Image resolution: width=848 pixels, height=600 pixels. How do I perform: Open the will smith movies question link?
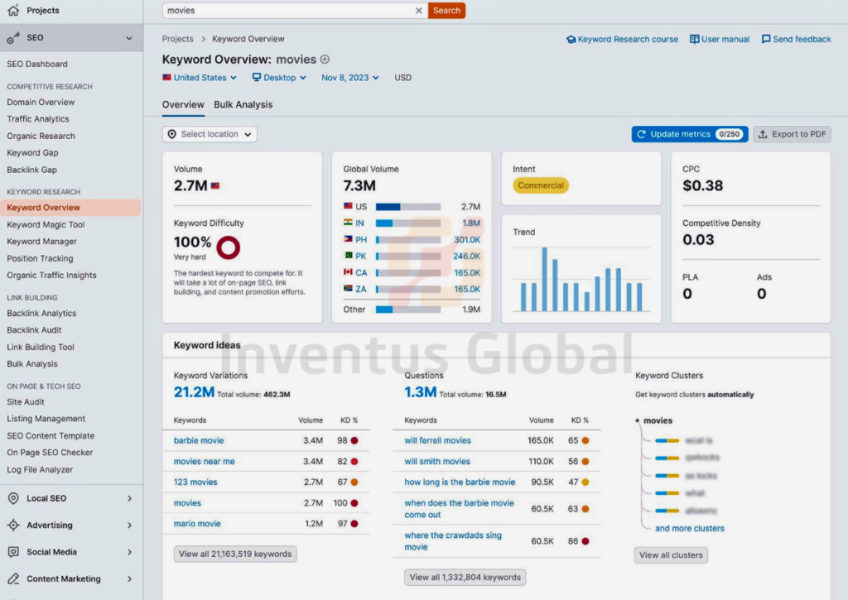pyautogui.click(x=437, y=461)
